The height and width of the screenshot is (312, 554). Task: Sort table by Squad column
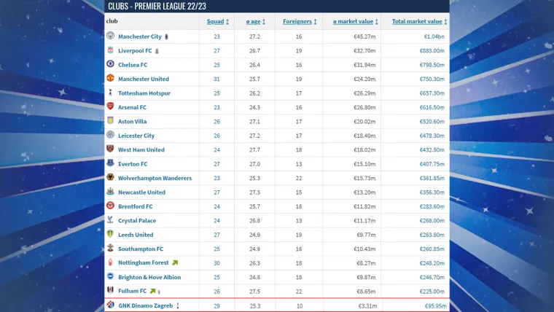[x=217, y=21]
